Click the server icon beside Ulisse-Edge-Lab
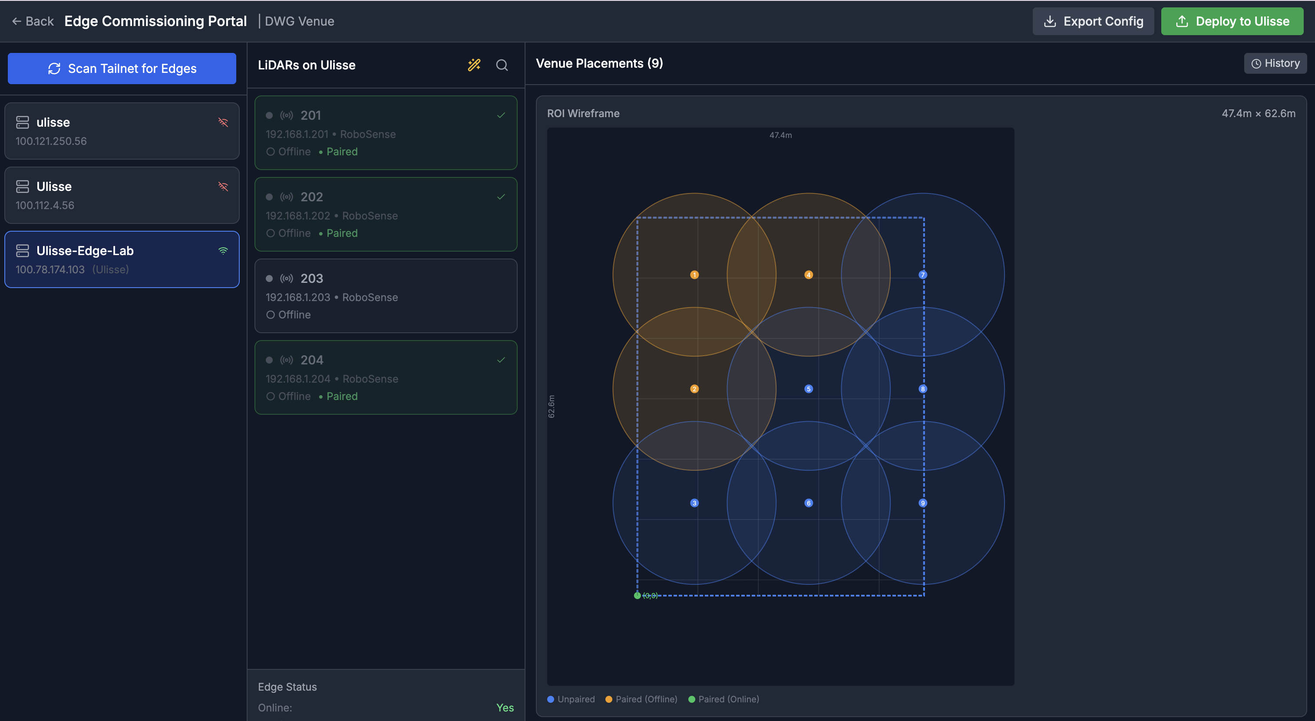The width and height of the screenshot is (1315, 721). pos(23,250)
